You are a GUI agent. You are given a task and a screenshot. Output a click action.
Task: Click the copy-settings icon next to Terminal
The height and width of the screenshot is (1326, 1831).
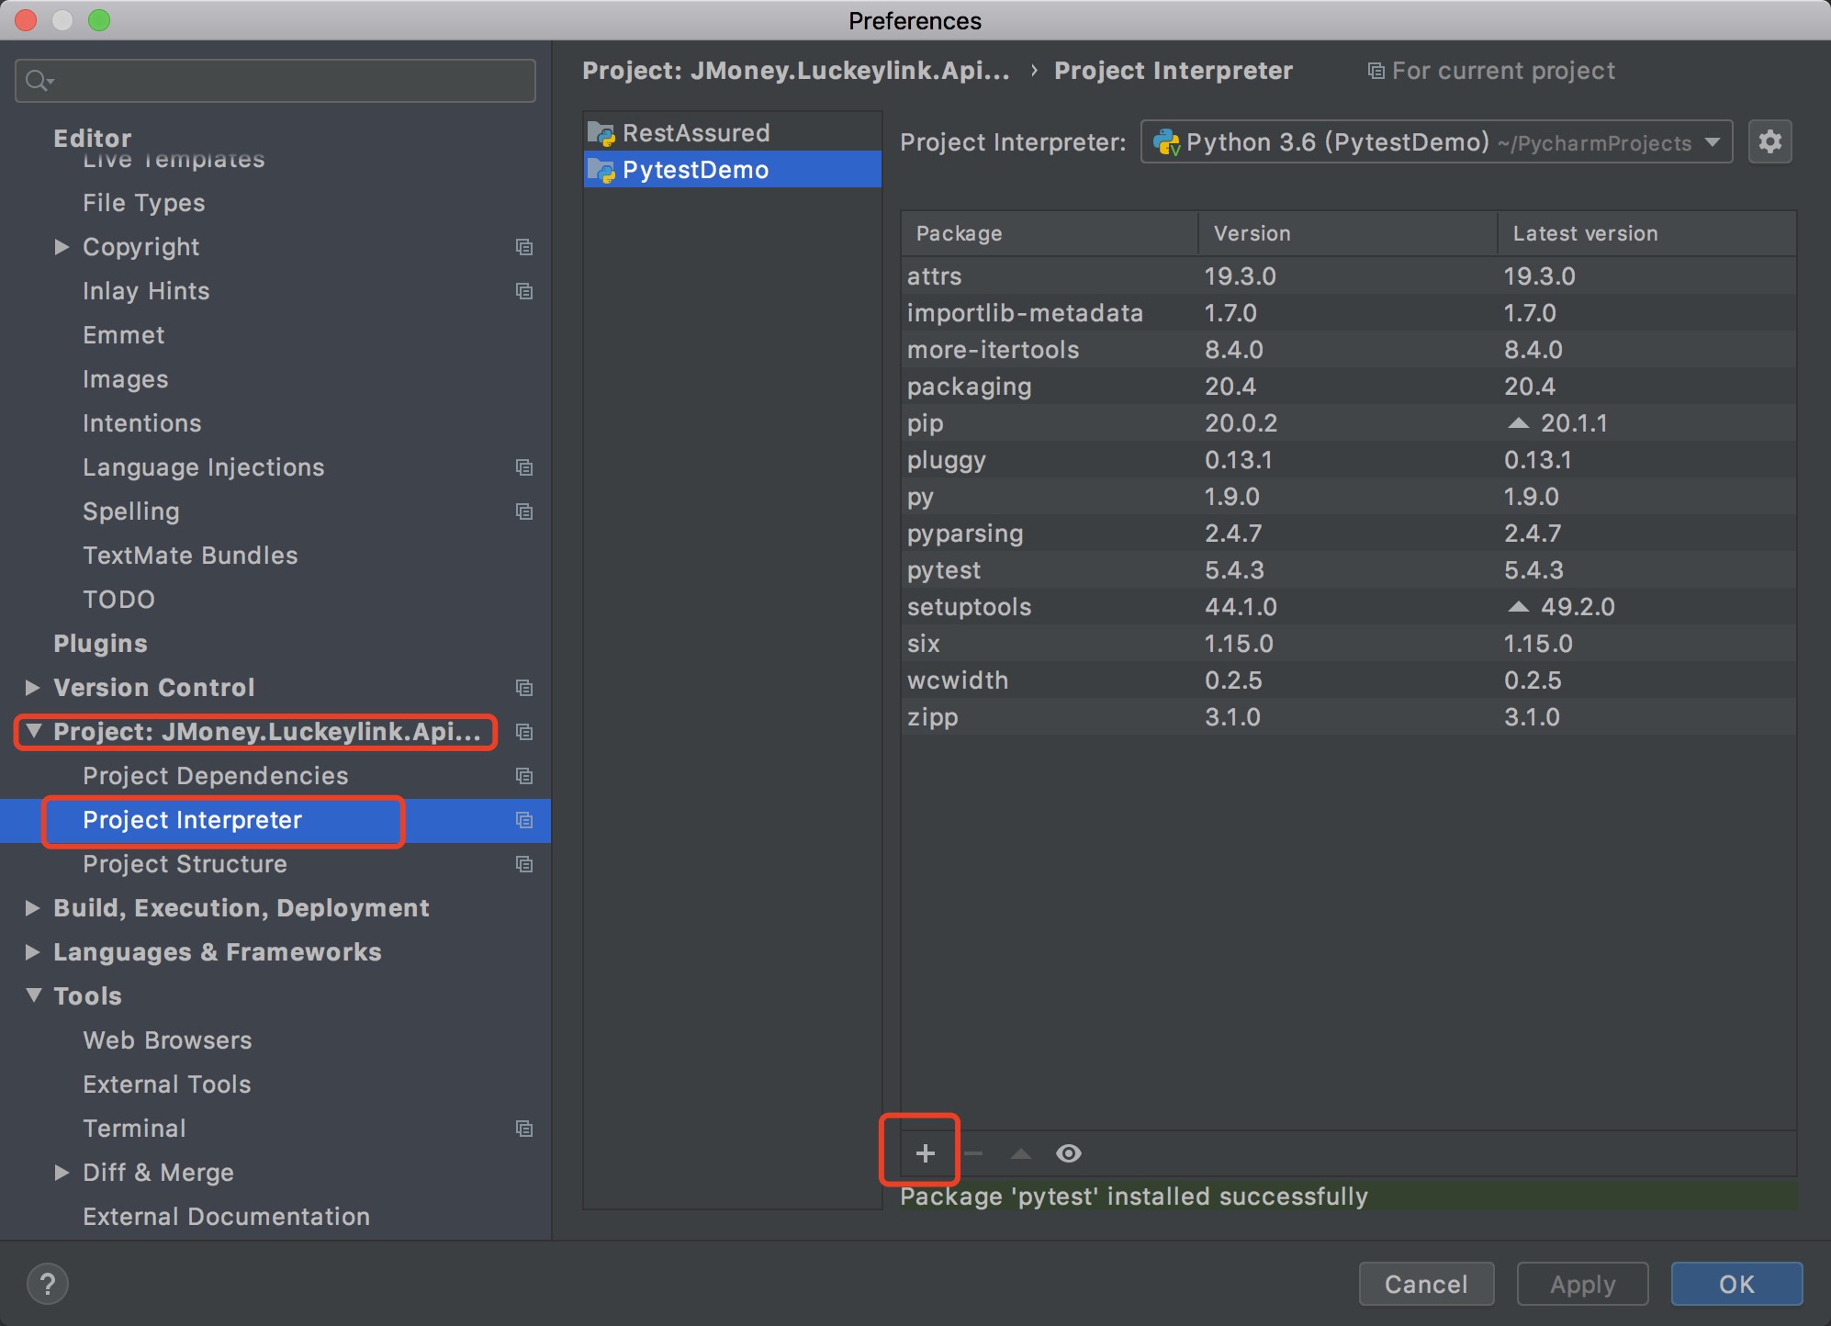524,1129
